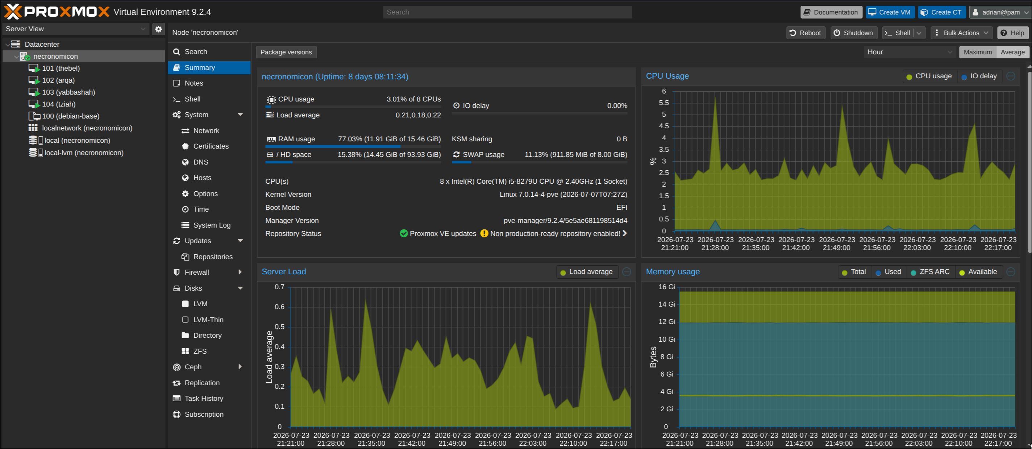
Task: Open Bulk Actions dropdown
Action: [x=961, y=33]
